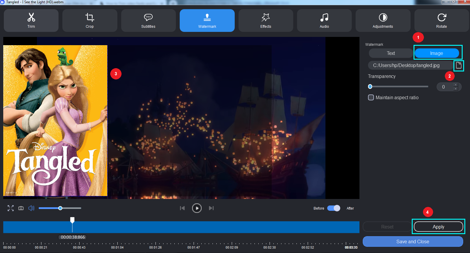Click the blue timeline bar
The height and width of the screenshot is (253, 470).
tap(181, 227)
